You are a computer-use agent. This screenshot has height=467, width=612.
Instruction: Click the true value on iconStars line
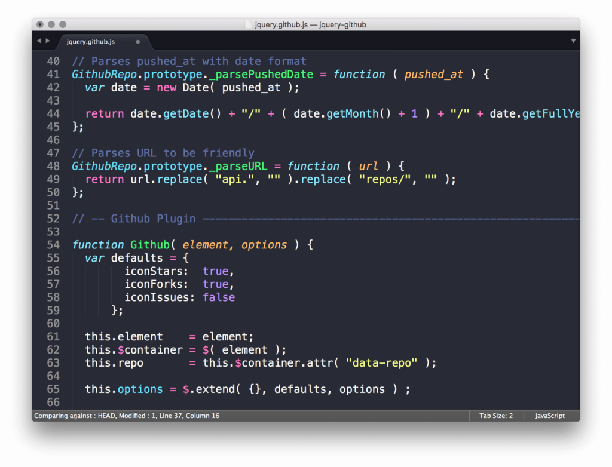click(215, 271)
